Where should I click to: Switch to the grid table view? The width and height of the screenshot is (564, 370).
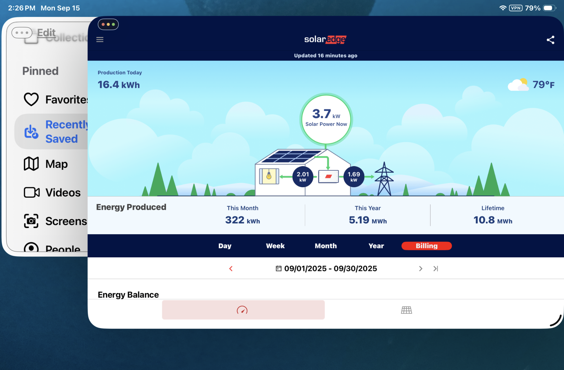pos(406,310)
